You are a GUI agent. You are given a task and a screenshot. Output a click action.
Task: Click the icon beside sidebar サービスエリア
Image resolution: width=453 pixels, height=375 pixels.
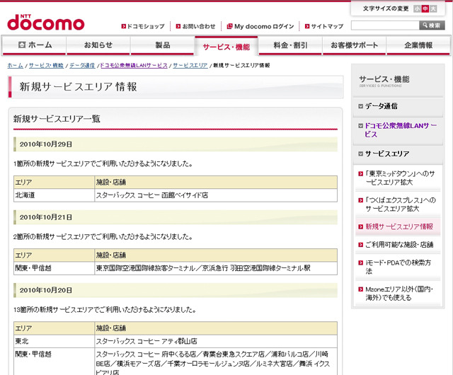pyautogui.click(x=360, y=154)
